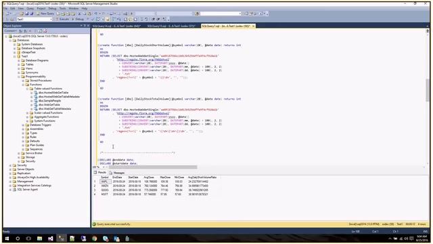Viewport: 433px width, 244px height.
Task: Click the Parse checkmark icon in SQL toolbar
Action: pos(93,19)
